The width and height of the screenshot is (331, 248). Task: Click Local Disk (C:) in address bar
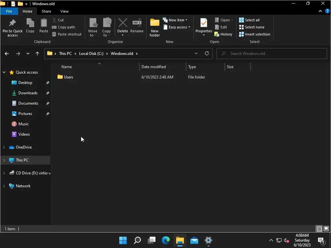(91, 54)
